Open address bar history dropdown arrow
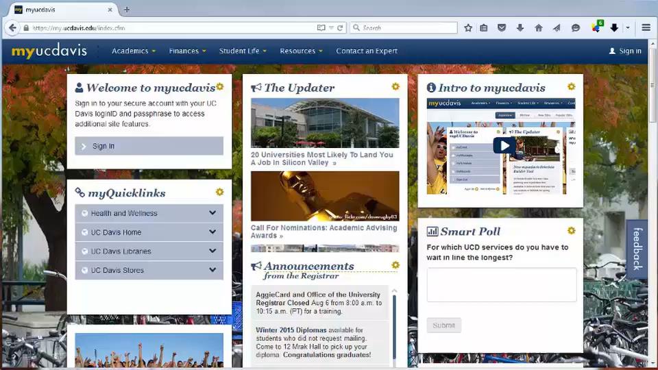The image size is (658, 370). tap(331, 27)
